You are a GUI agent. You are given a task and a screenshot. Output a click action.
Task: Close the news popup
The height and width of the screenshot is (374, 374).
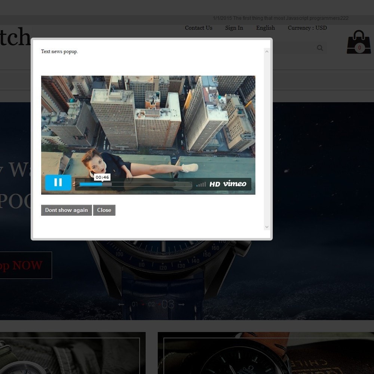[104, 210]
